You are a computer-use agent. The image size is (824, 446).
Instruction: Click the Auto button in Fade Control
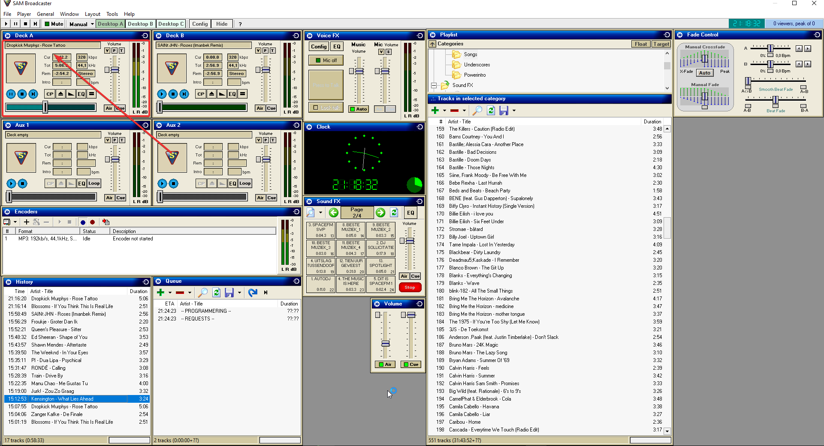(x=704, y=73)
